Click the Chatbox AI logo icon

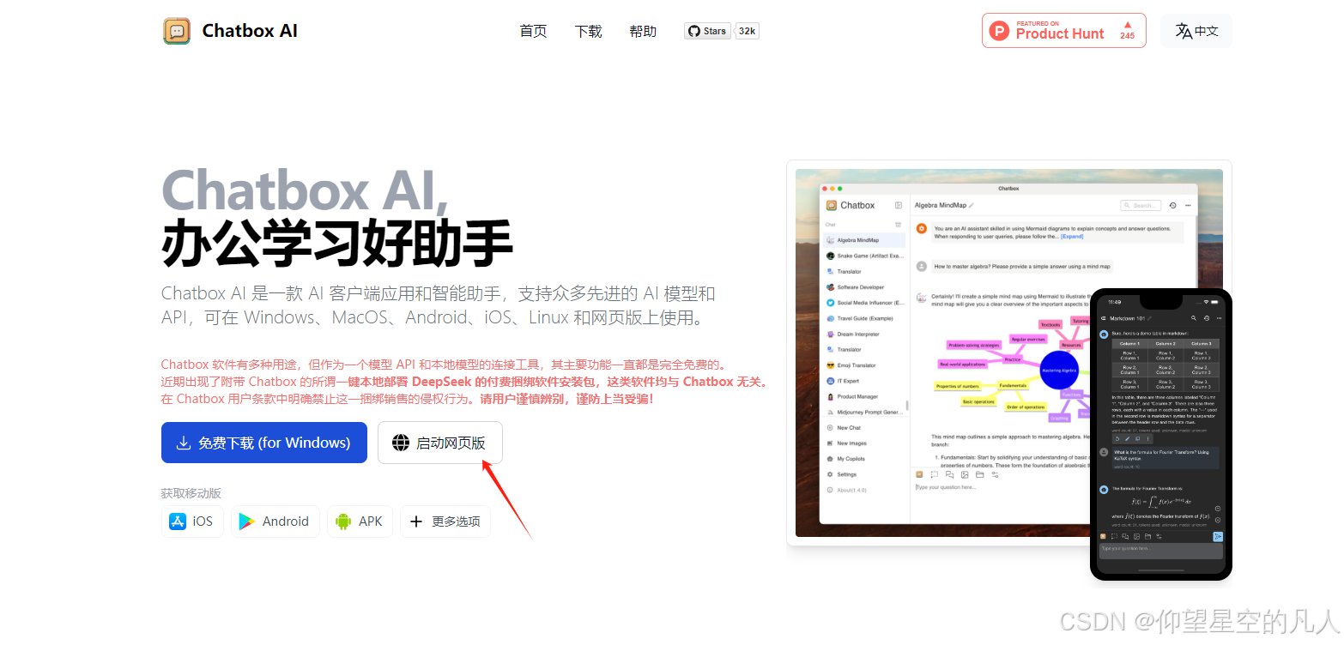pos(177,31)
